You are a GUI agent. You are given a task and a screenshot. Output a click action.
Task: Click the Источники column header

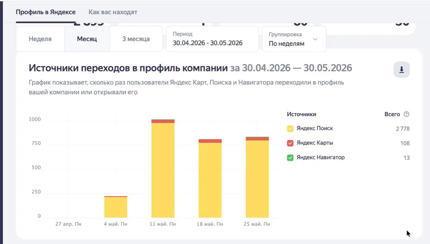301,114
